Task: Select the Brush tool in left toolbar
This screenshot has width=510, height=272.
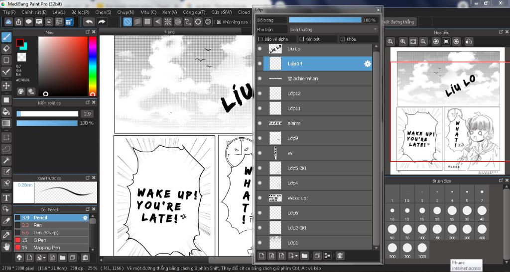Action: tap(6, 37)
